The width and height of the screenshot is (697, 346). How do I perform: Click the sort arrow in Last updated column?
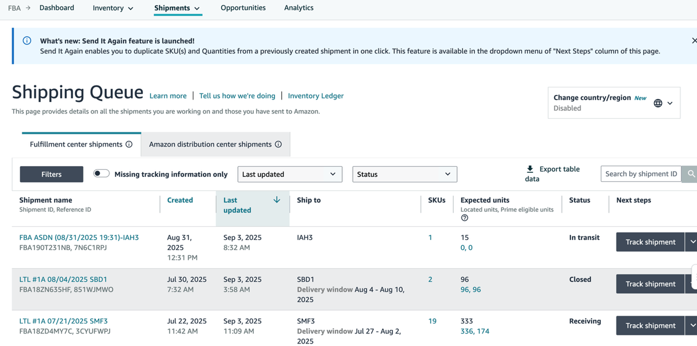(x=277, y=200)
